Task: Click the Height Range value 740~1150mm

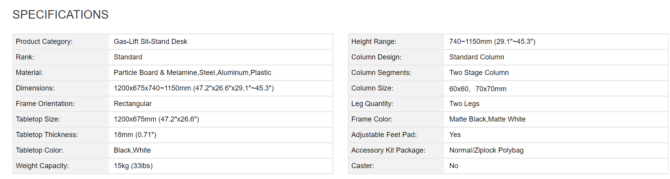Action: point(492,42)
